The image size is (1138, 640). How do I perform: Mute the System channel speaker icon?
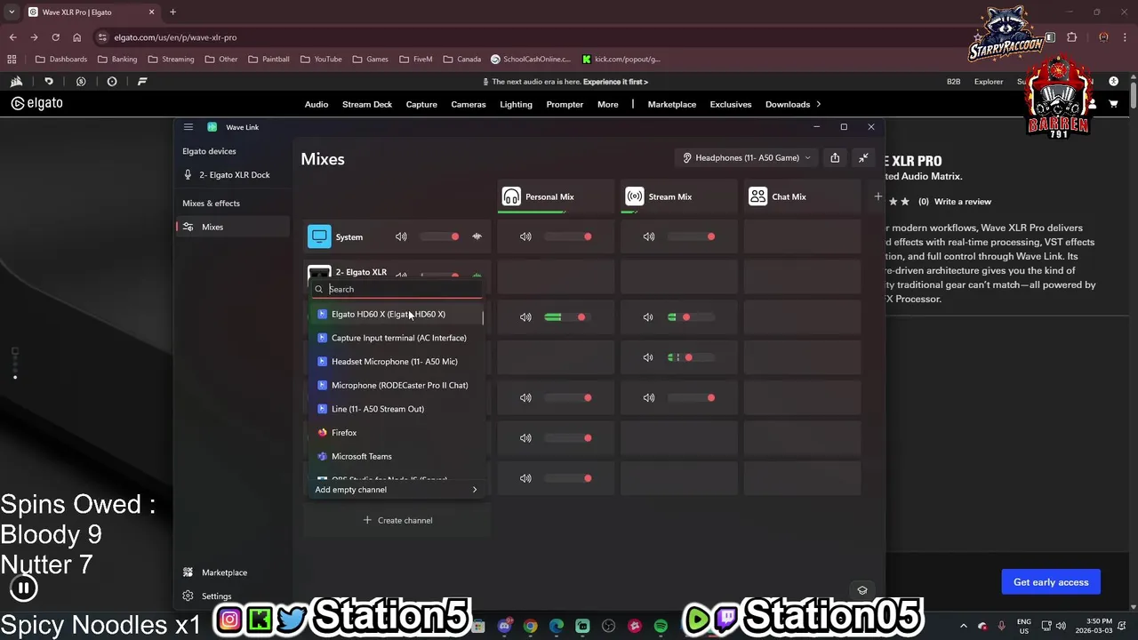pyautogui.click(x=401, y=236)
